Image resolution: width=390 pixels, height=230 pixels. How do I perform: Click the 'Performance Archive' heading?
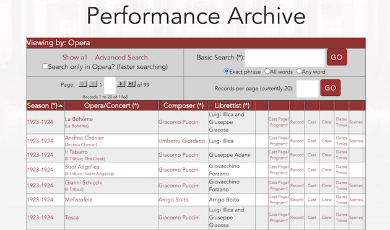click(196, 16)
